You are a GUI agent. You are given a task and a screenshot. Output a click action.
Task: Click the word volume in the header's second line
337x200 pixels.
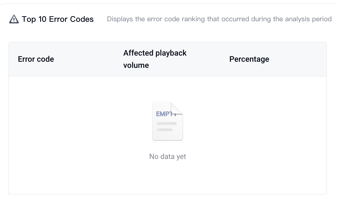tap(136, 65)
